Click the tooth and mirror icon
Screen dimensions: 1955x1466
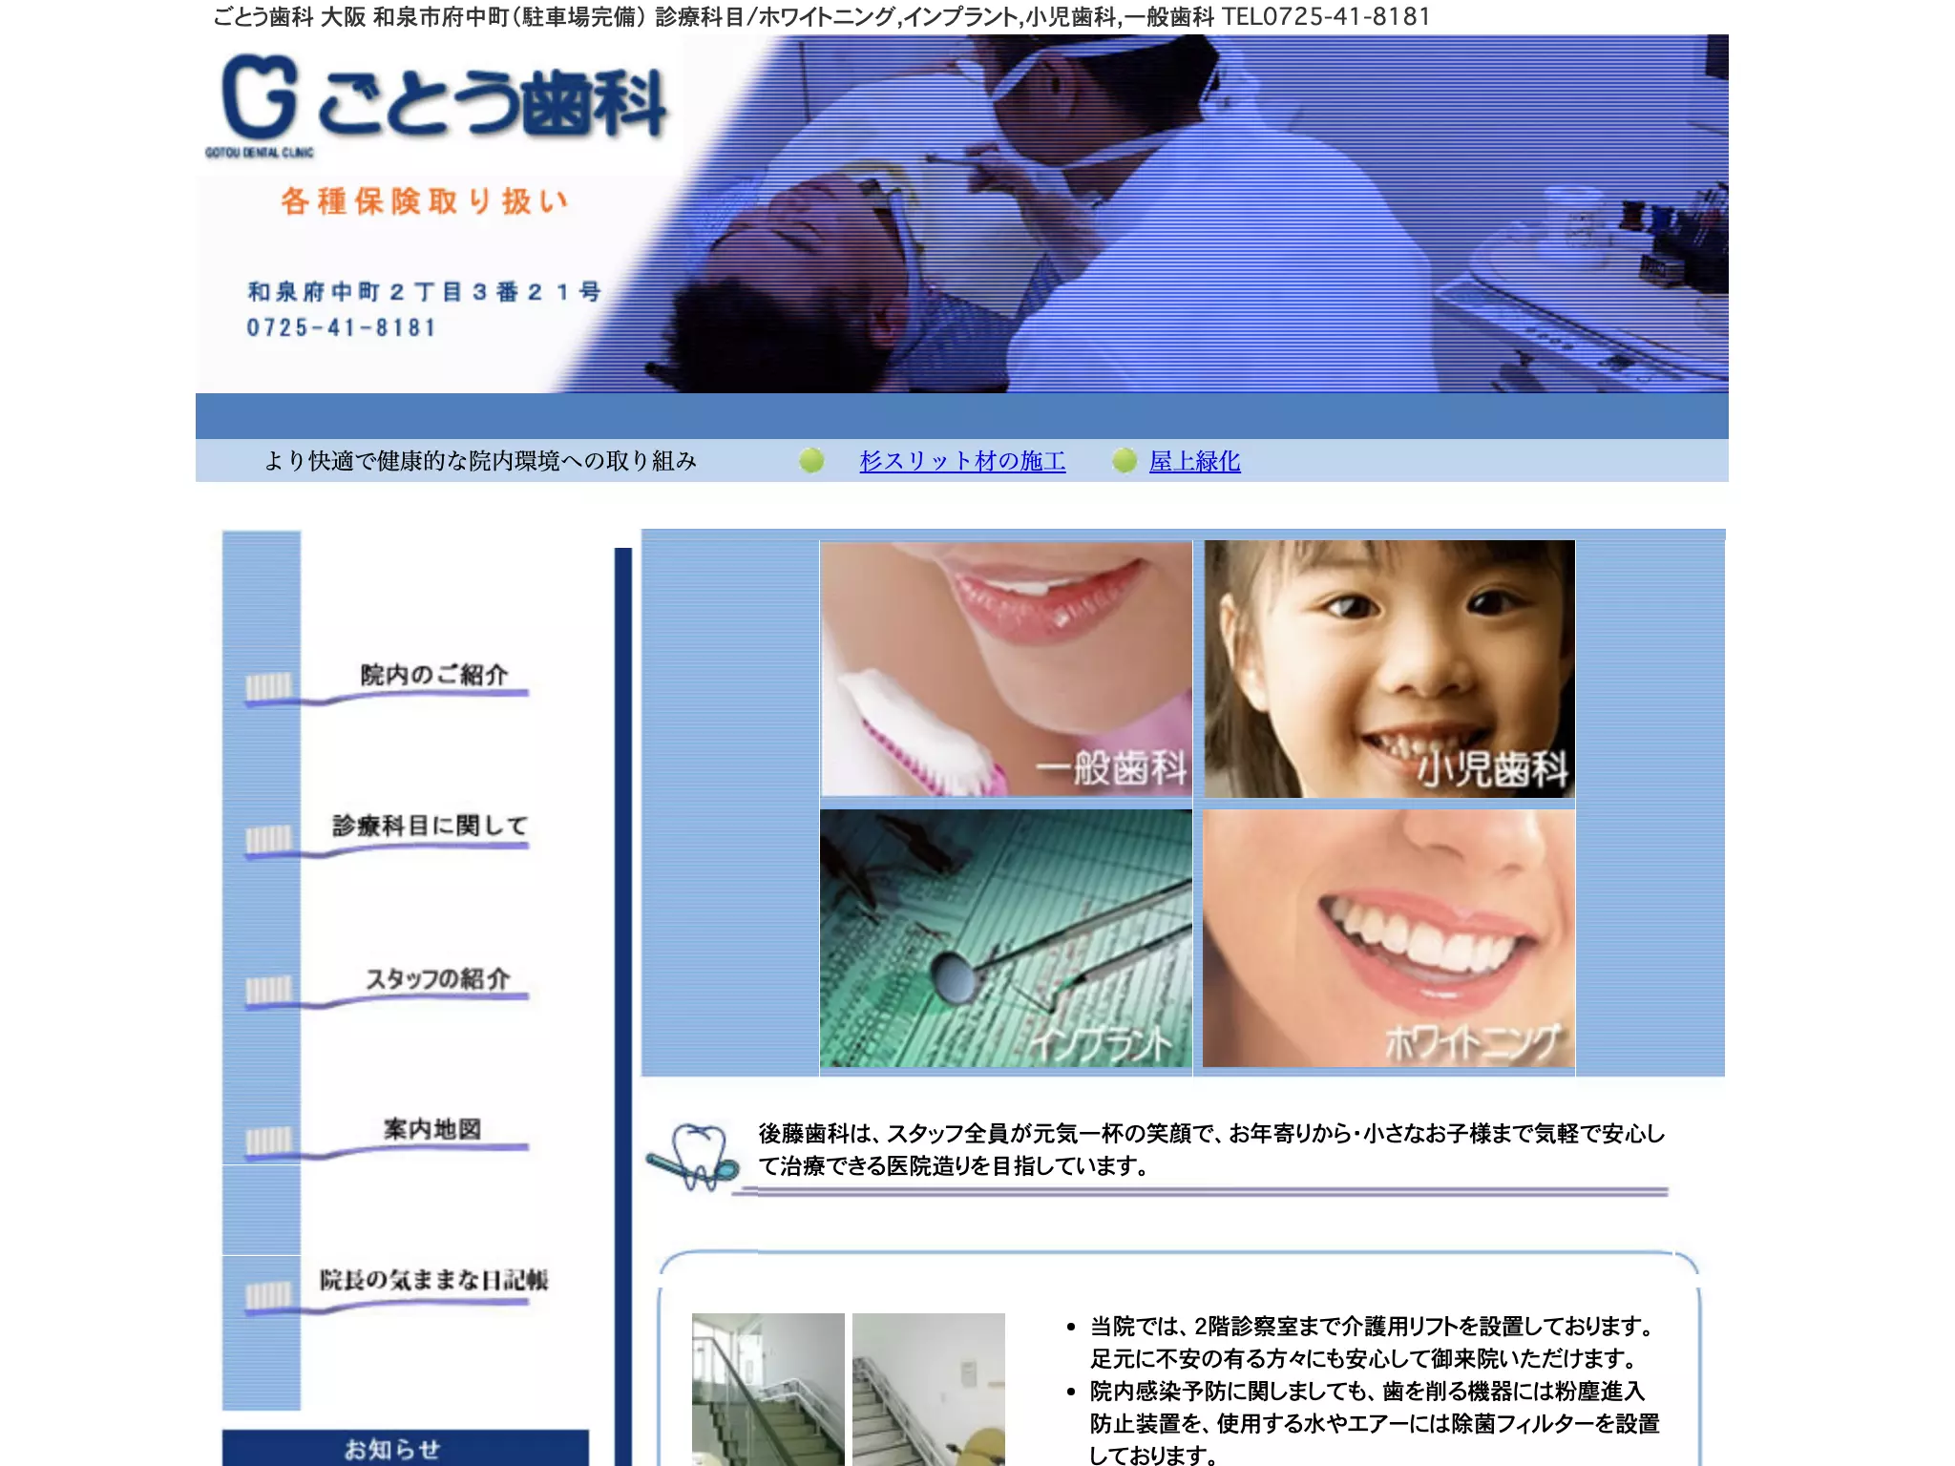693,1157
